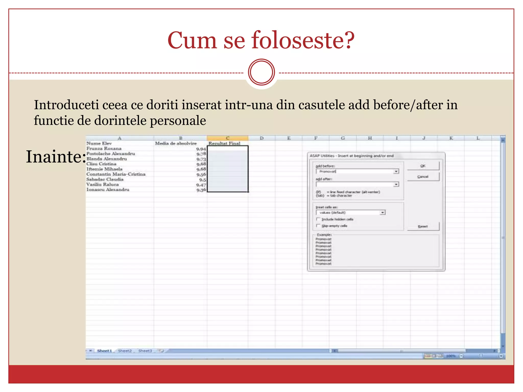The width and height of the screenshot is (523, 392).
Task: Open the treat cells as dropdown
Action: (x=382, y=213)
